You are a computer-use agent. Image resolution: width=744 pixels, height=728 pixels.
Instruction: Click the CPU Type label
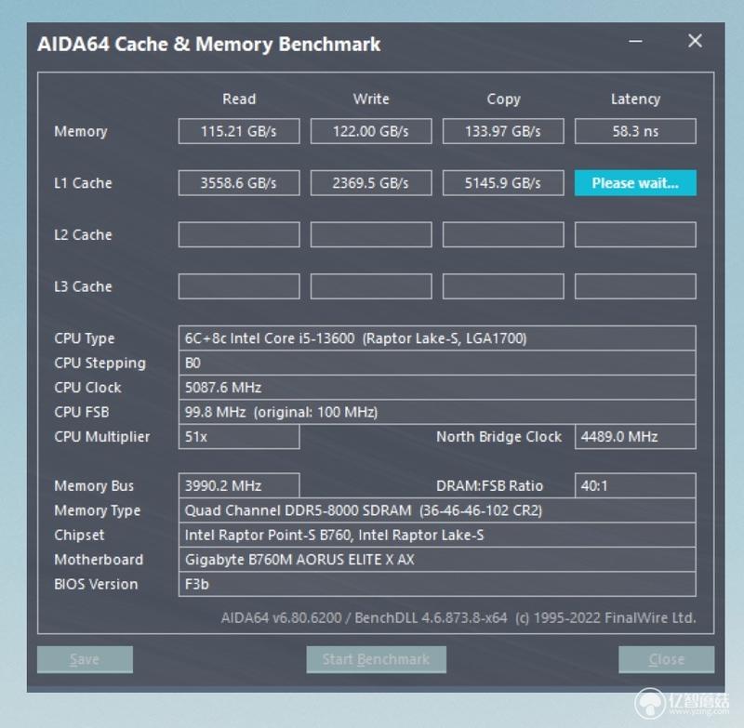85,338
